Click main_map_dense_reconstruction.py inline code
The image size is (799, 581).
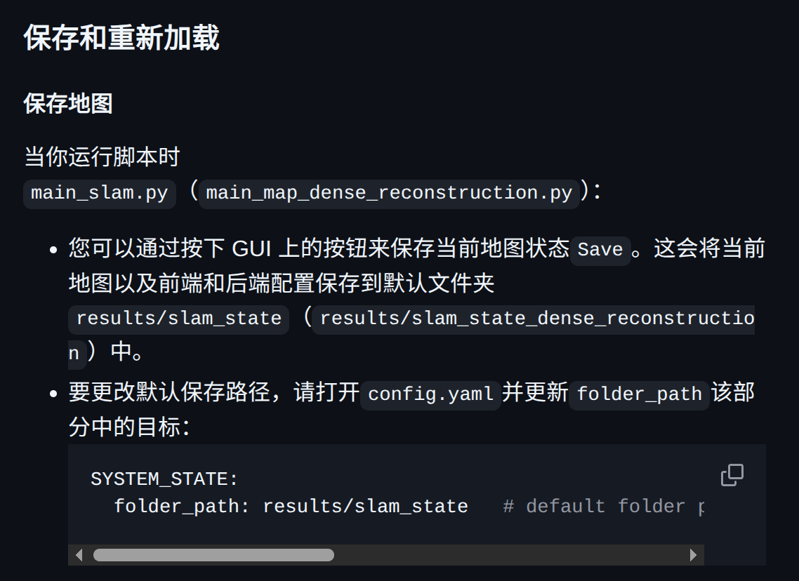coord(389,194)
